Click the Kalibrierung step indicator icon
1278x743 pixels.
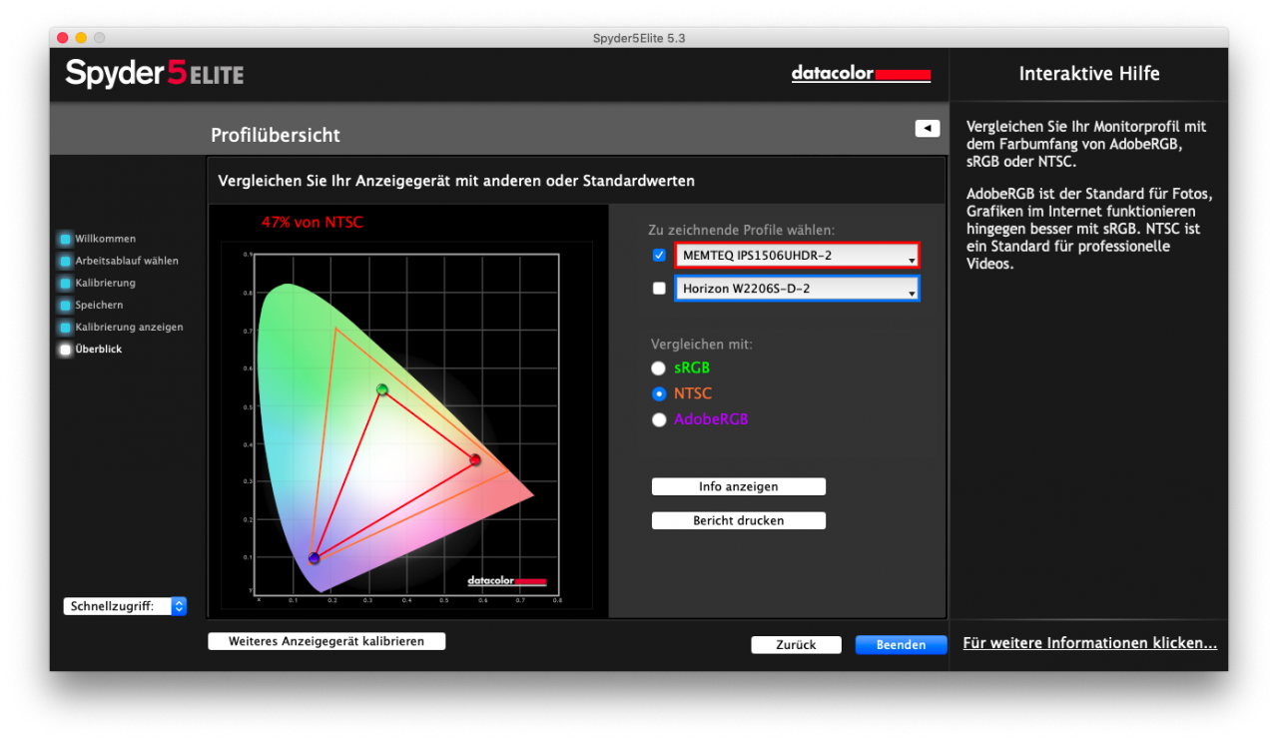[x=66, y=284]
